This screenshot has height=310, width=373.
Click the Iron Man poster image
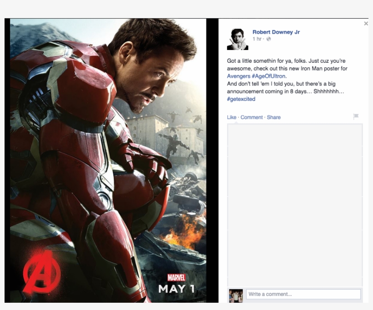pos(108,160)
